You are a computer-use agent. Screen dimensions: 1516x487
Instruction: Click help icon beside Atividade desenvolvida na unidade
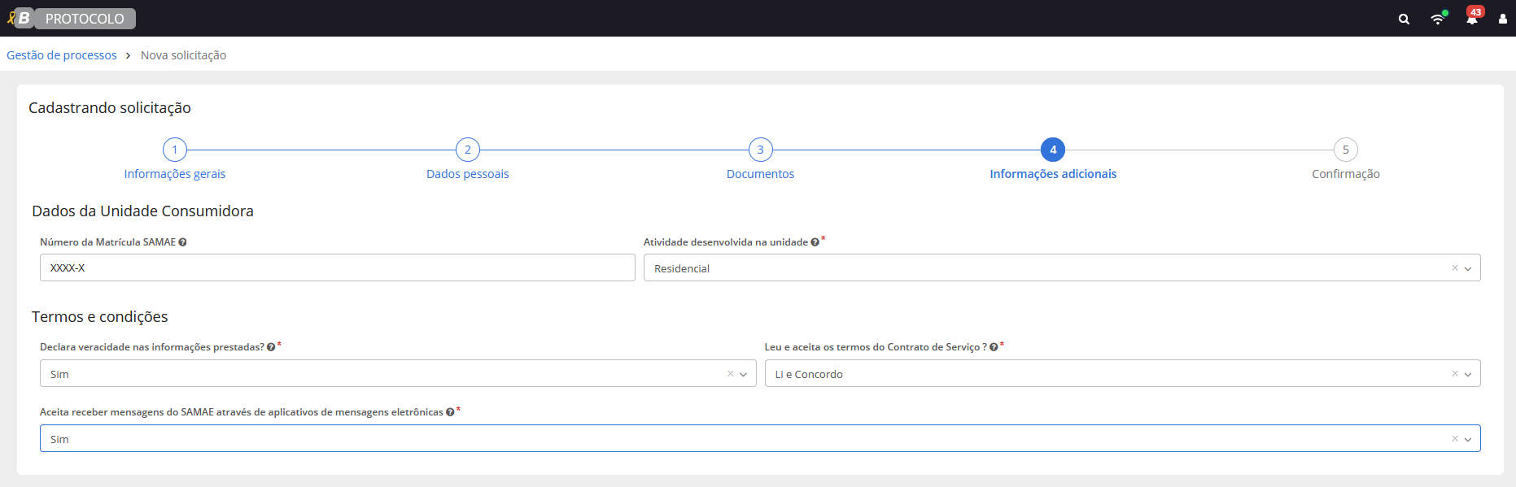tap(815, 242)
